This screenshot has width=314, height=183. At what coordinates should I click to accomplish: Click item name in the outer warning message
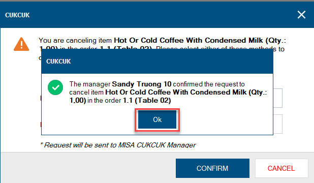coord(189,40)
